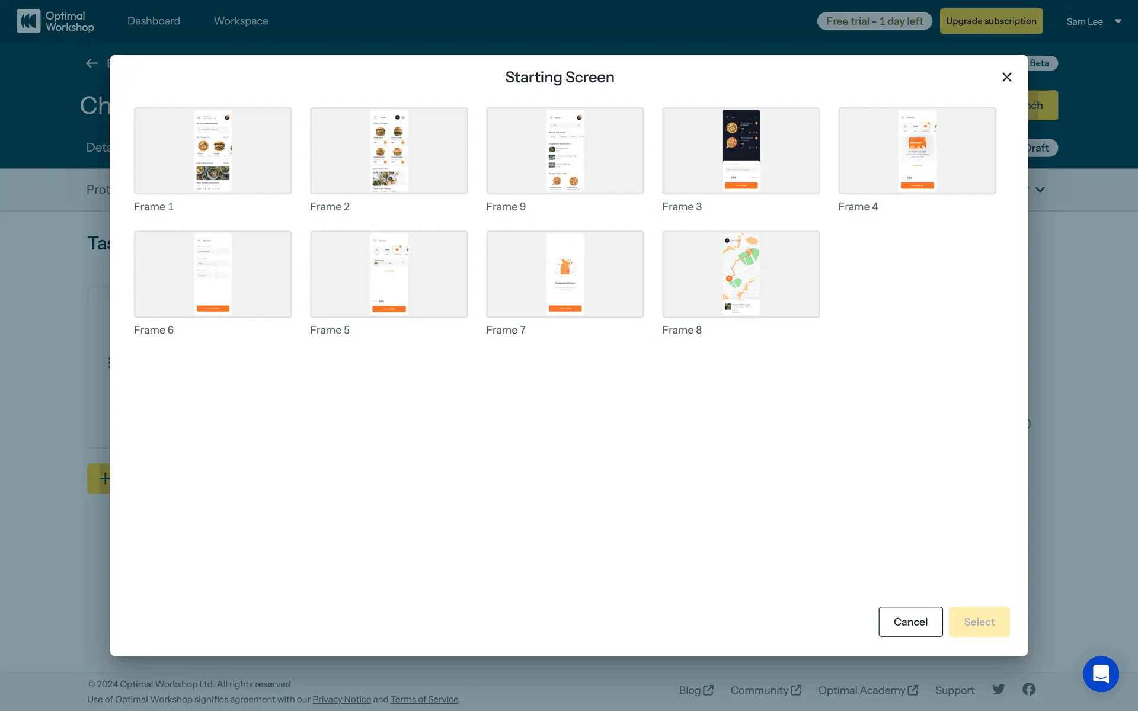Click the back arrow icon

[x=91, y=63]
